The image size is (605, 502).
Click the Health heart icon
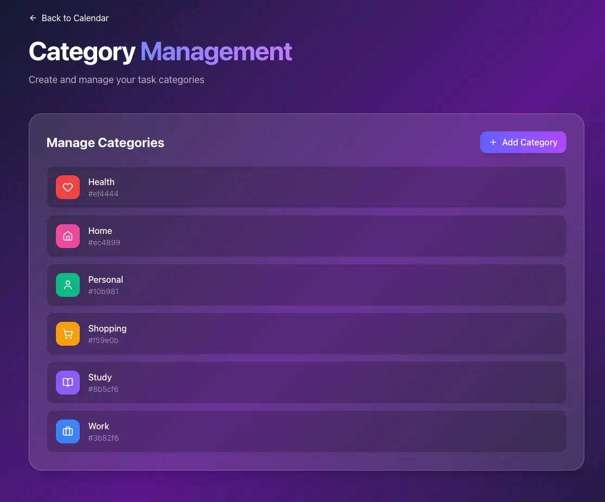coord(67,187)
